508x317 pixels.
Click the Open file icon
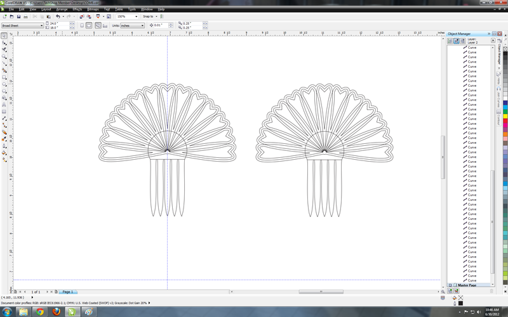11,16
